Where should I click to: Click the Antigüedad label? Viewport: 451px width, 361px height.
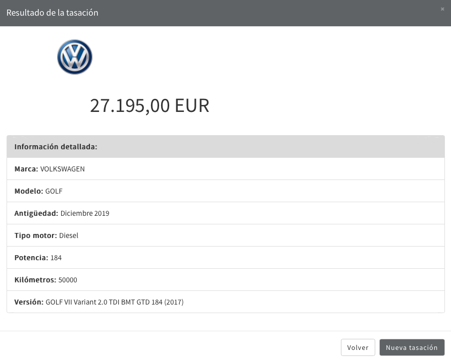[36, 213]
